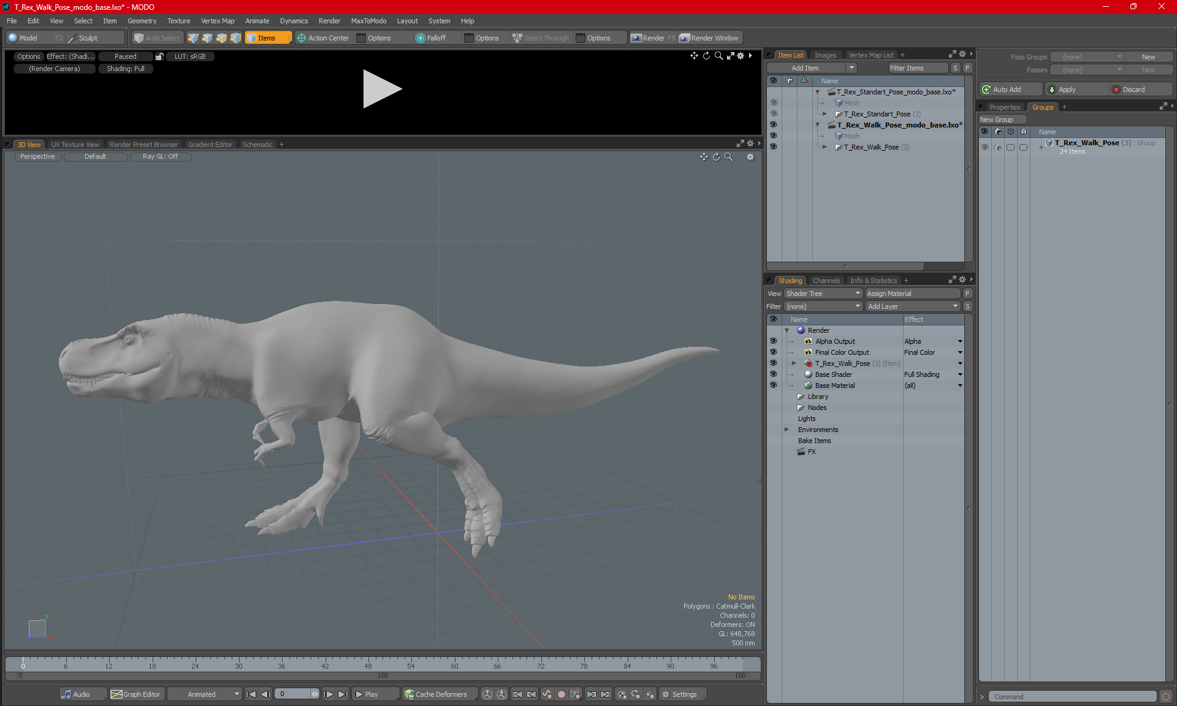Collapse T_Rex_Standart_Pose_modo_base.lxo scene tree
The image size is (1177, 706).
817,92
